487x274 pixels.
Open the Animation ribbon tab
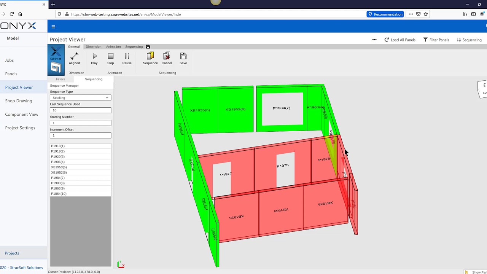[x=113, y=46]
